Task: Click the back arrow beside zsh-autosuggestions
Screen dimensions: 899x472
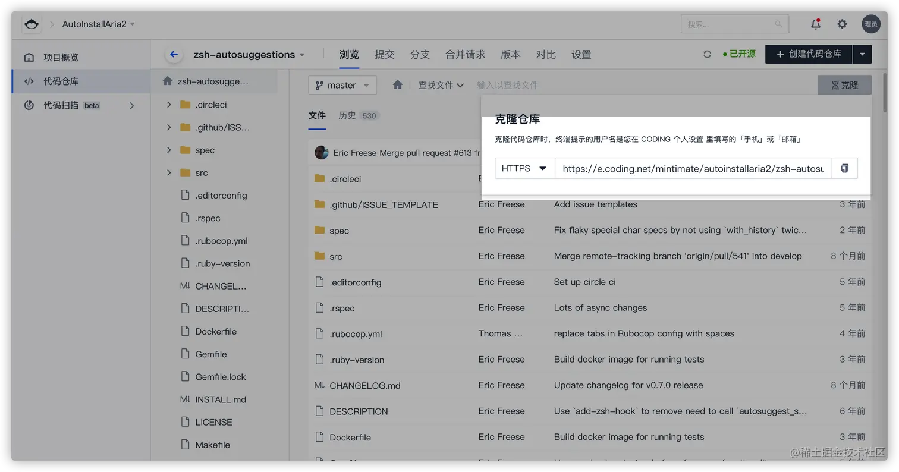Action: pos(174,55)
